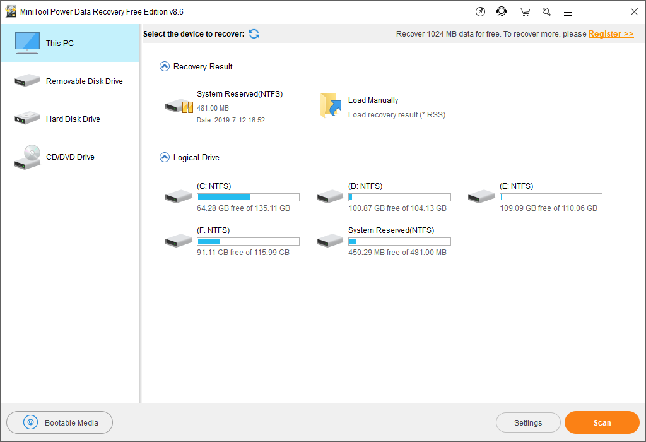The height and width of the screenshot is (442, 646).
Task: Click 450.29 MB free of 481.00 MB text
Action: pos(397,253)
